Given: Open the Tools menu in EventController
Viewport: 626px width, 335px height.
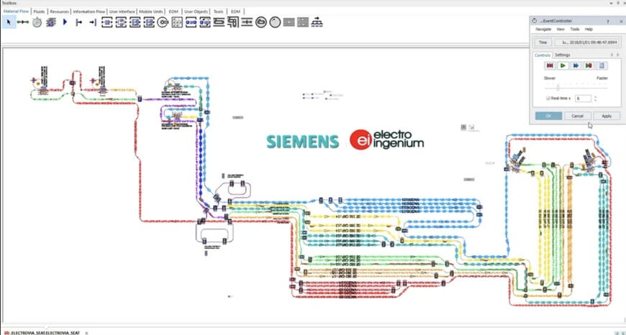Looking at the screenshot, I should coord(574,29).
